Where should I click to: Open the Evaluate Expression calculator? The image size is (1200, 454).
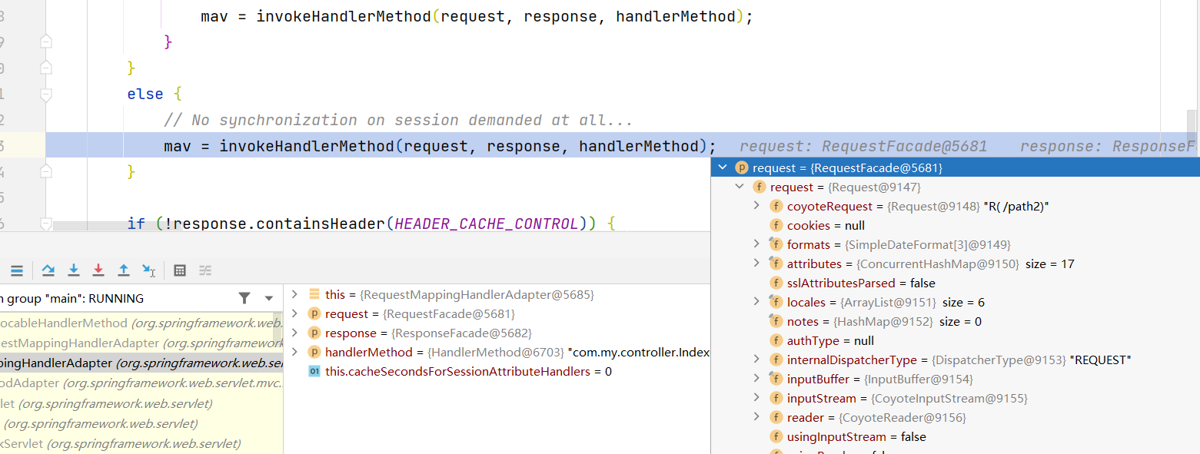pos(180,270)
